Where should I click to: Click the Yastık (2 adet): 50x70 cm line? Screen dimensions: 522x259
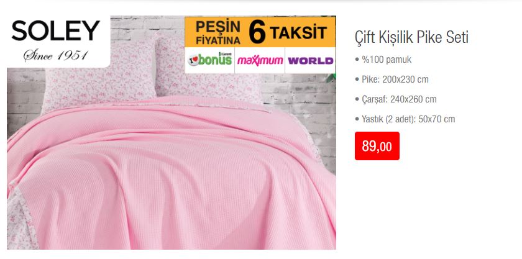405,119
